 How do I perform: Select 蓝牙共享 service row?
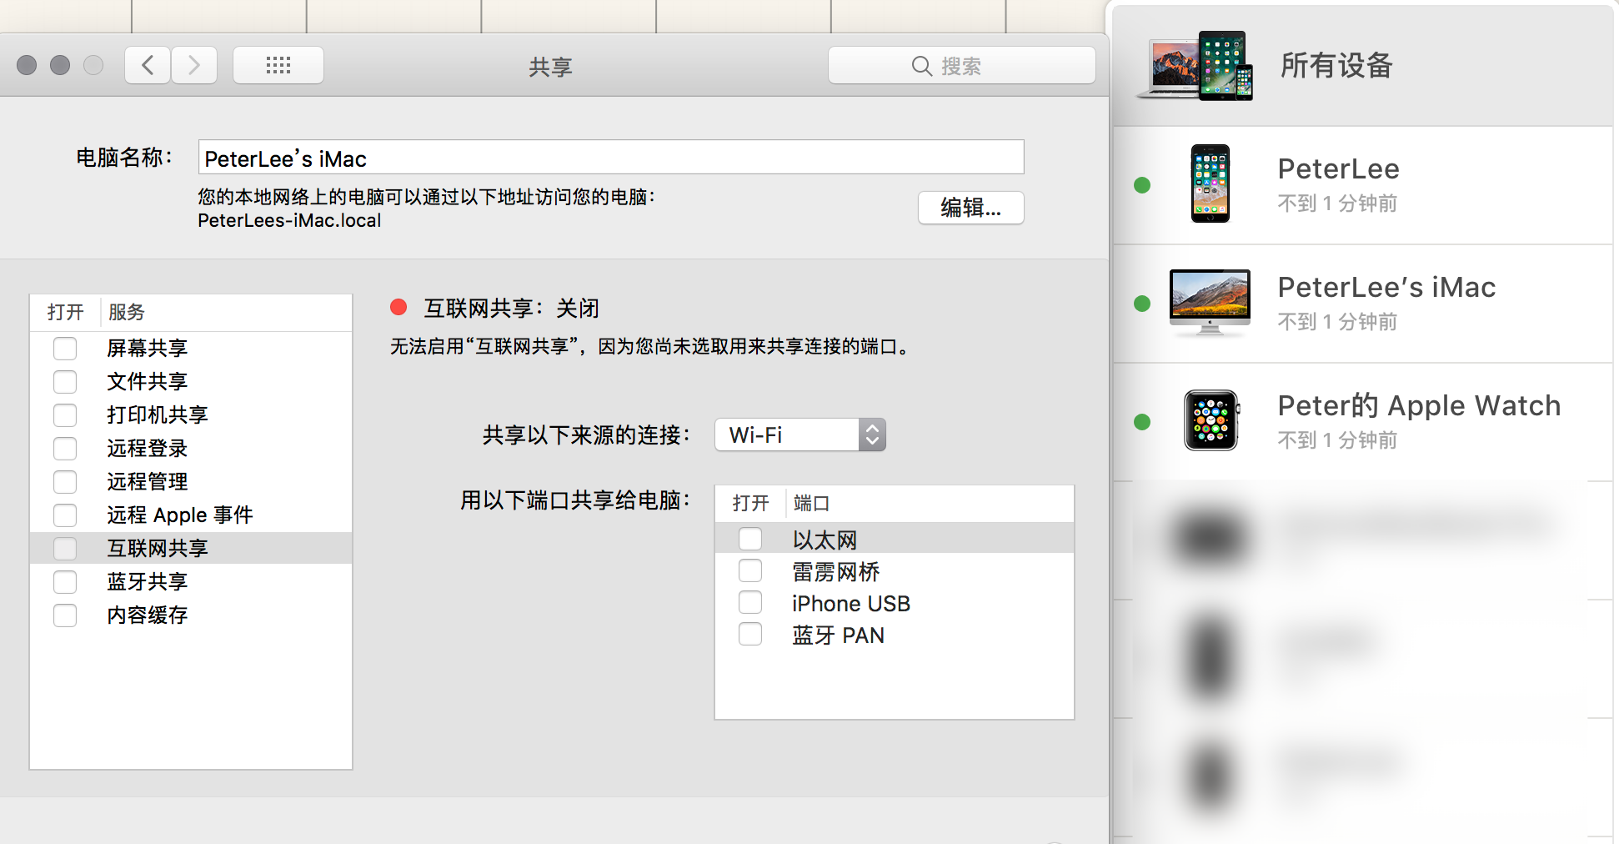tap(191, 581)
